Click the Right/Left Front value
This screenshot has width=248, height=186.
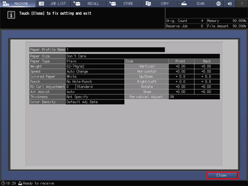pos(181,81)
